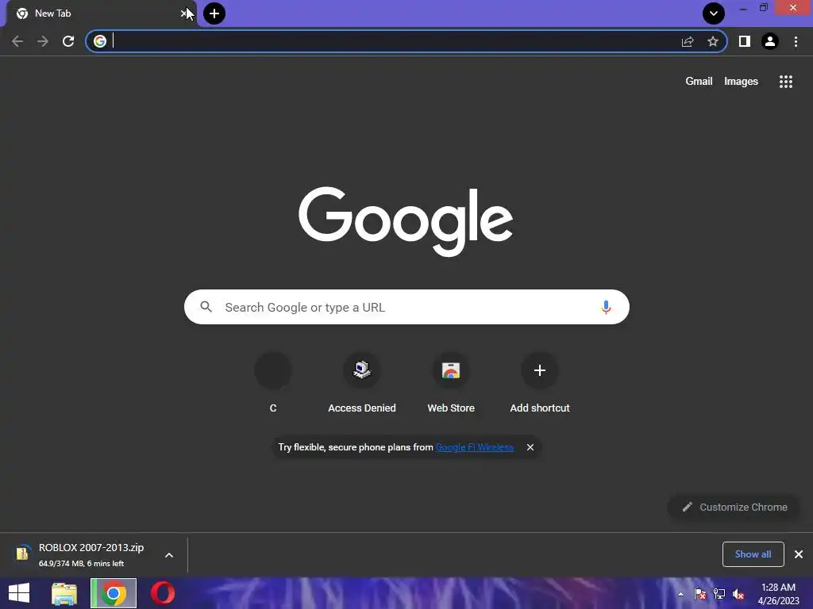Open the Google Fi Wireless link

pos(475,447)
